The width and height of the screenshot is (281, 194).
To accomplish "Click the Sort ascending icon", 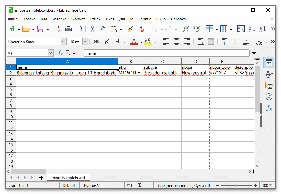I will 252,29.
